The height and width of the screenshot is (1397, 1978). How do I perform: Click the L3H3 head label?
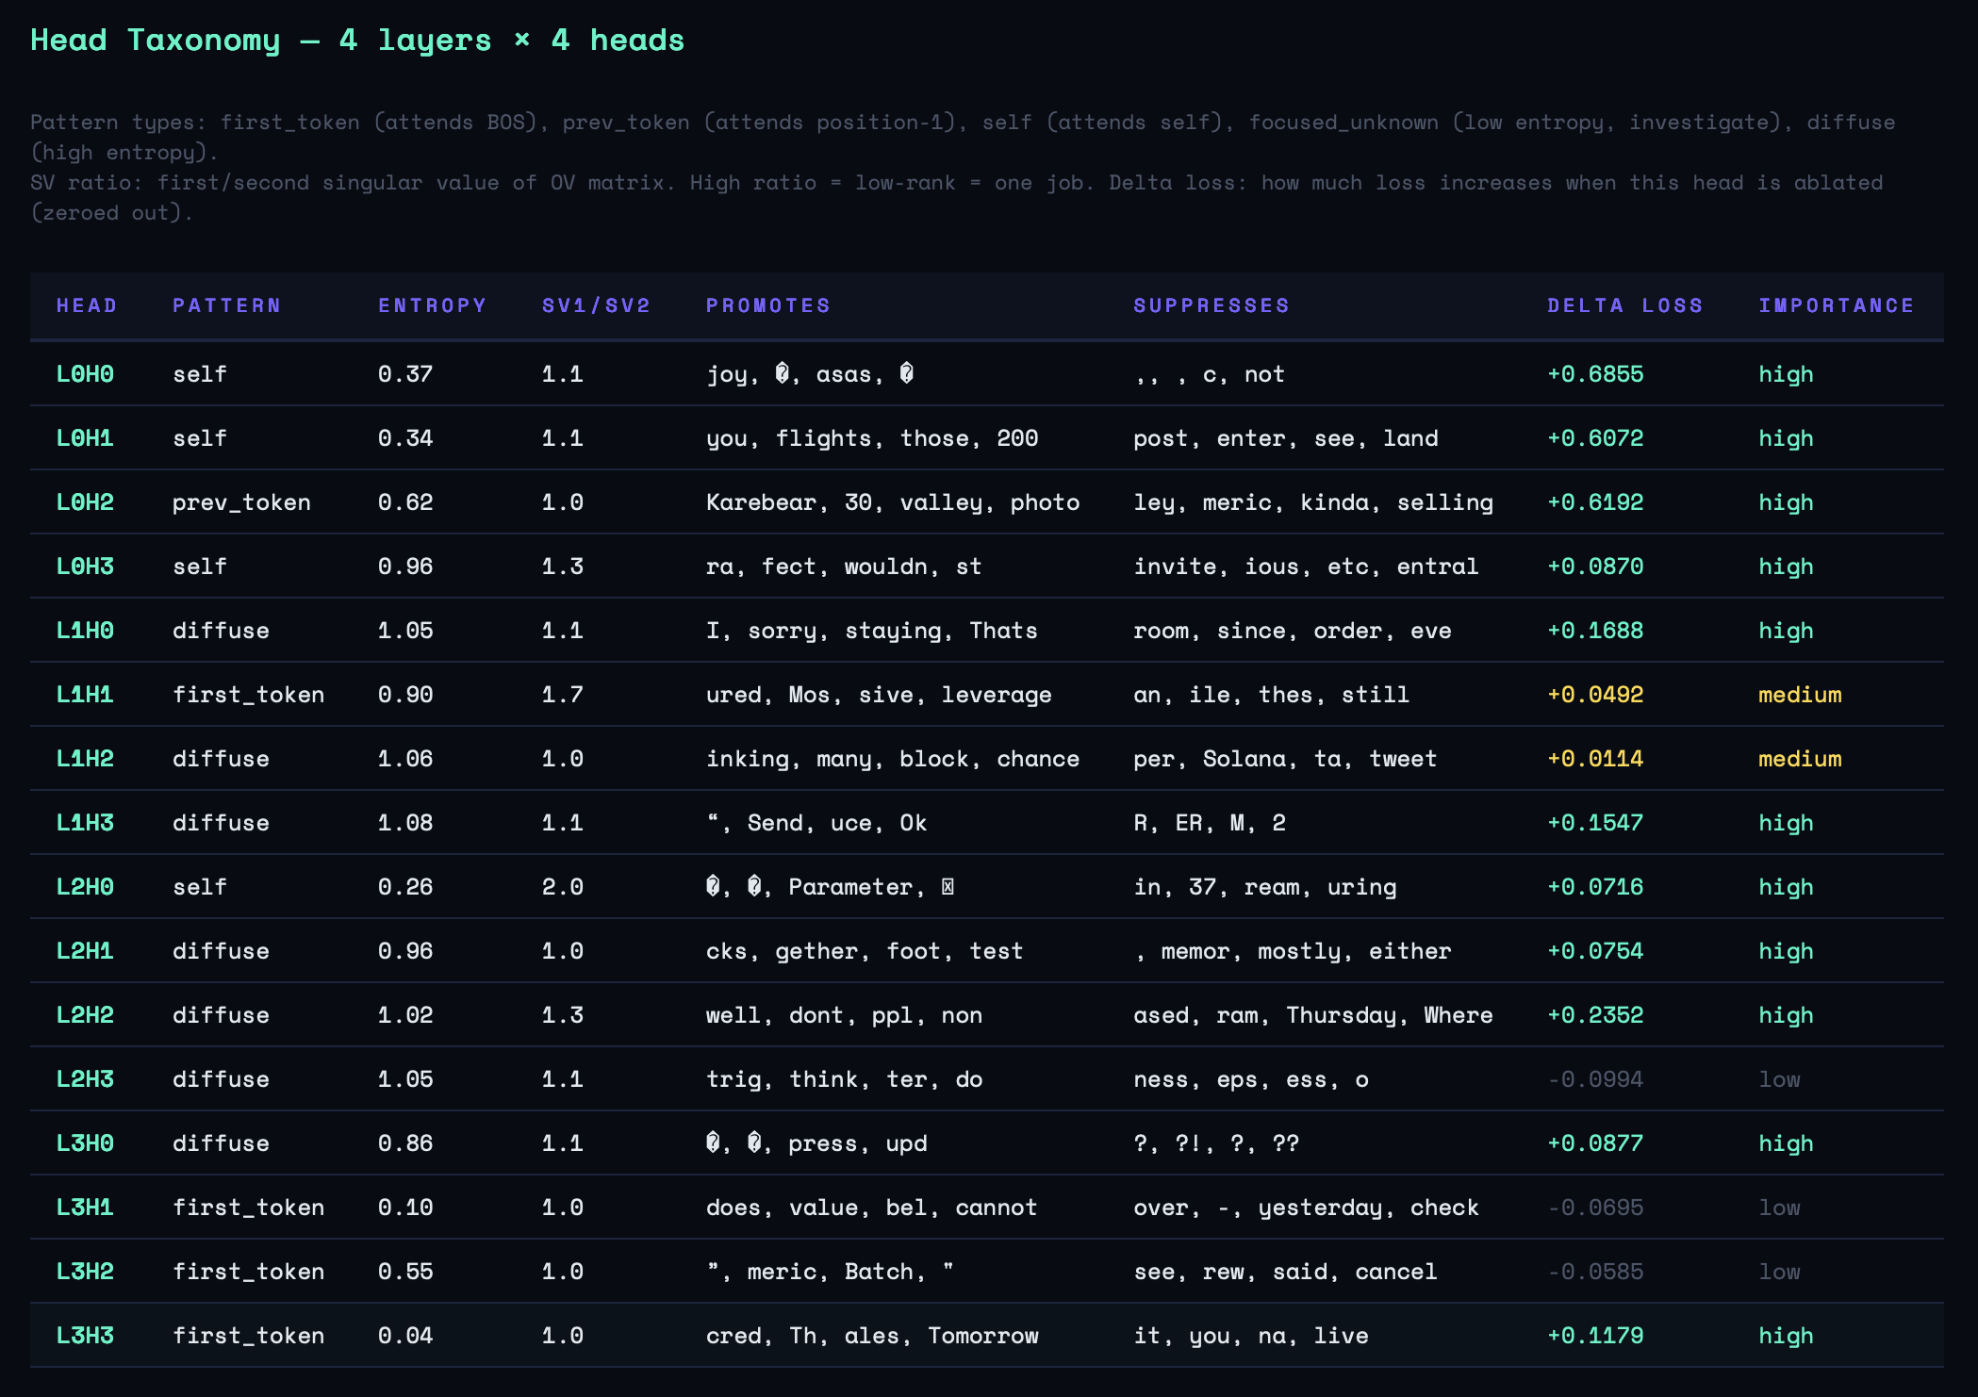(x=85, y=1336)
